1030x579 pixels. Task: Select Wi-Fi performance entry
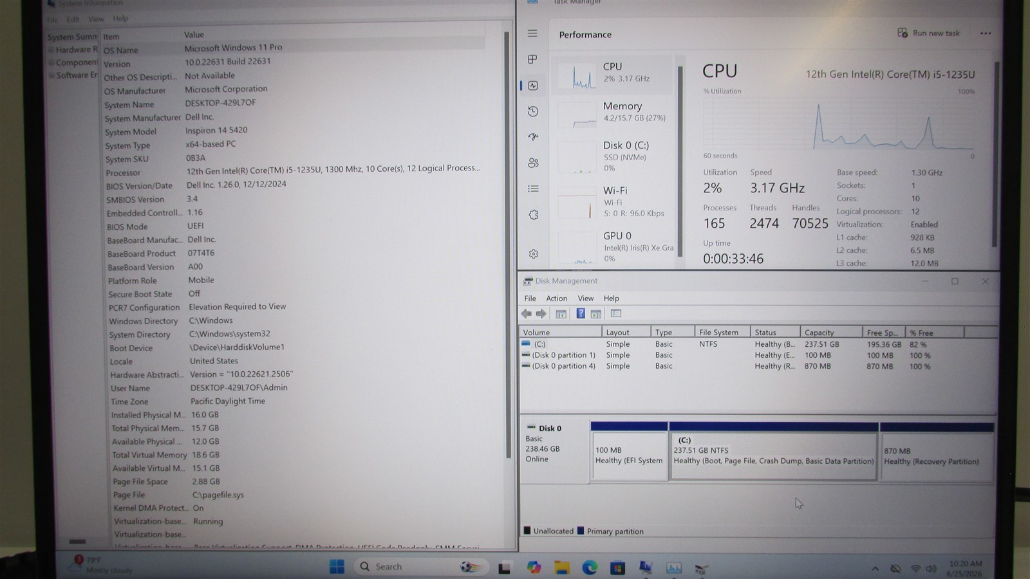pos(614,201)
